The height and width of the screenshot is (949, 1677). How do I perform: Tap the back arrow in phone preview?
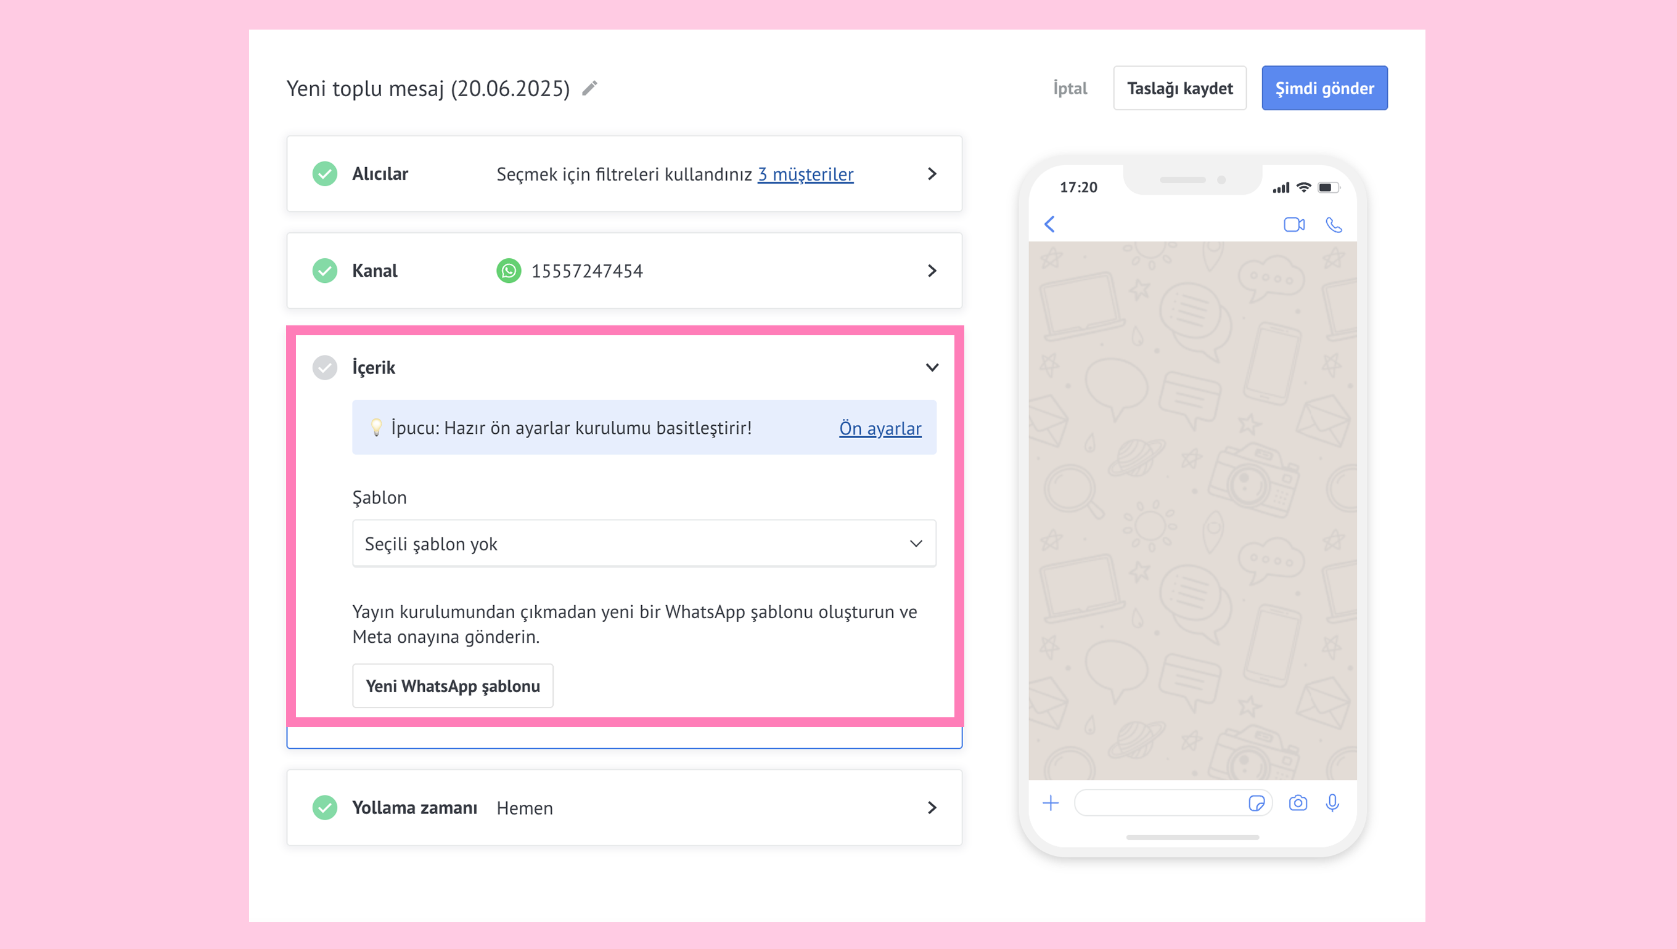click(x=1050, y=224)
